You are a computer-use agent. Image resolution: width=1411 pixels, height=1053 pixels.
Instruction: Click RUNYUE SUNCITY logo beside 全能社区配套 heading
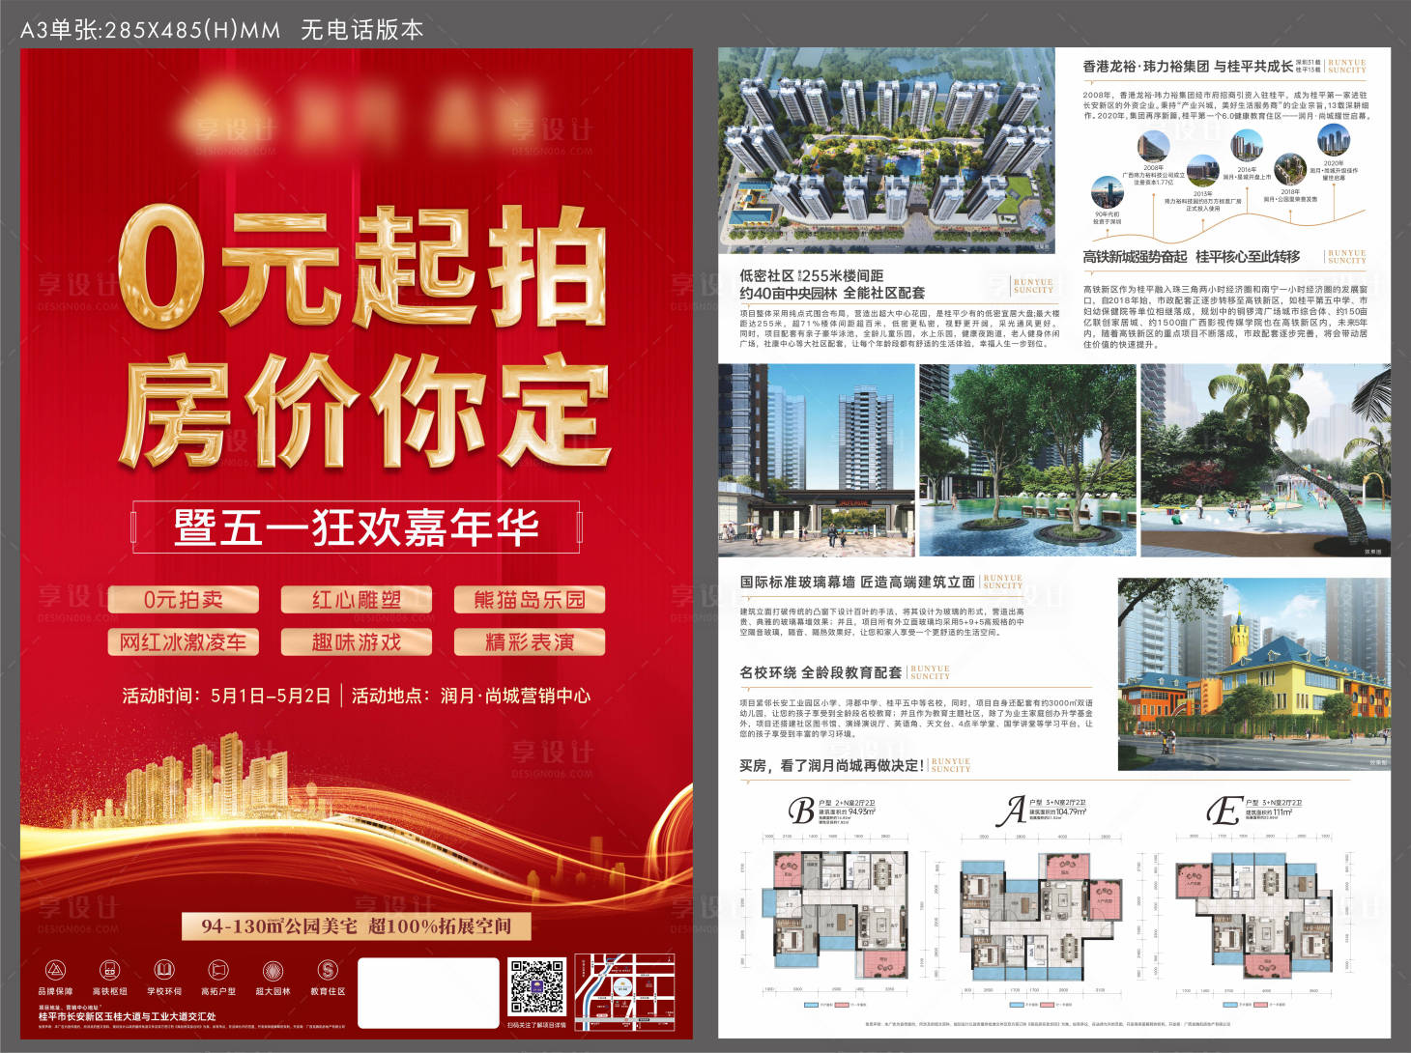(1033, 286)
